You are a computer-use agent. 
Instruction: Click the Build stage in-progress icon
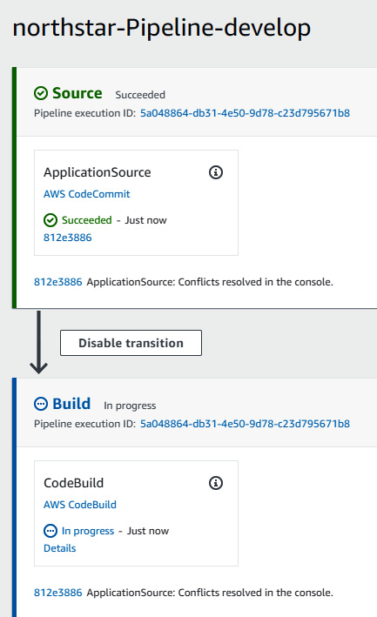pyautogui.click(x=41, y=404)
